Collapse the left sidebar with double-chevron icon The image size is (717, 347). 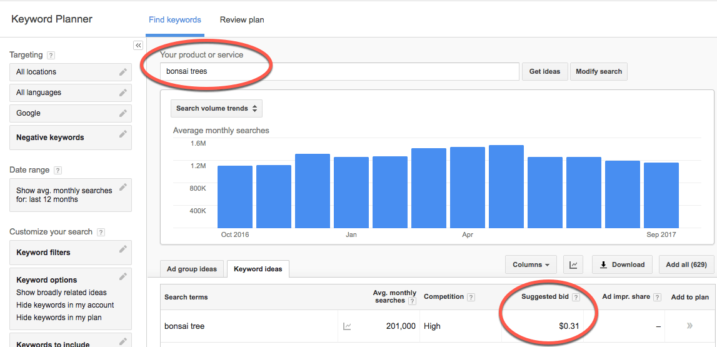coord(138,46)
